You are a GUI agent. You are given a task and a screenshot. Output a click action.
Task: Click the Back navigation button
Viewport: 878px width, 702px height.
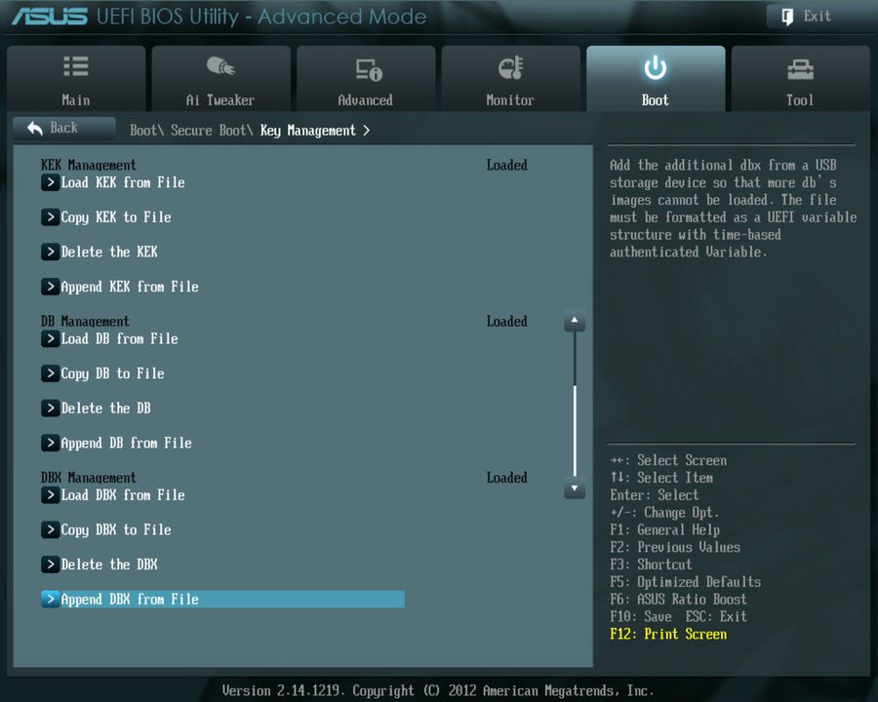coord(63,127)
